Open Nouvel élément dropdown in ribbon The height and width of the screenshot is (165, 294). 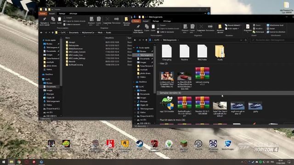pyautogui.click(x=233, y=25)
